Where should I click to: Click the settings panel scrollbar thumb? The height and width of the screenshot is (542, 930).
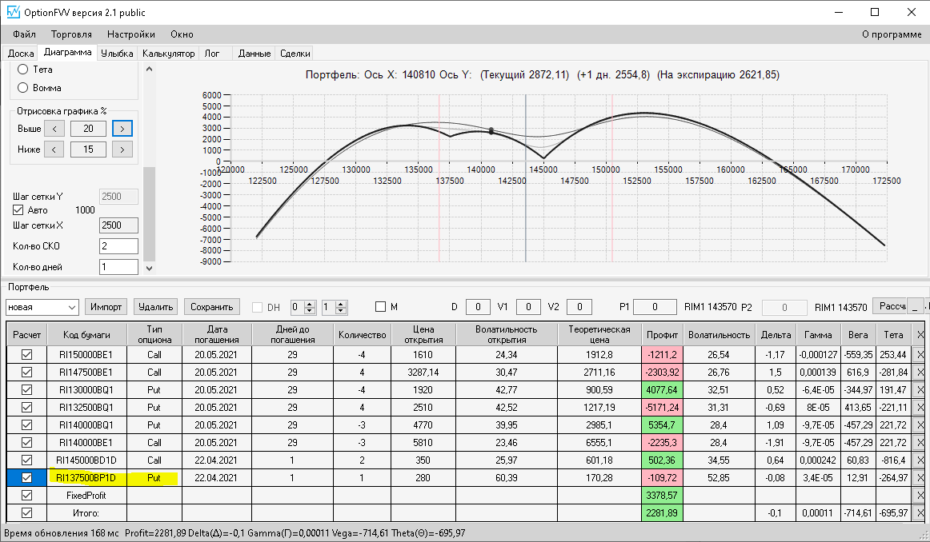pos(150,213)
